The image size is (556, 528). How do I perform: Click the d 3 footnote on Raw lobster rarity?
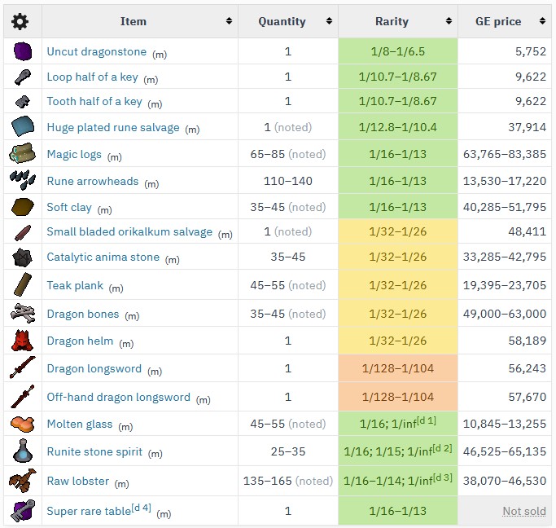point(443,477)
